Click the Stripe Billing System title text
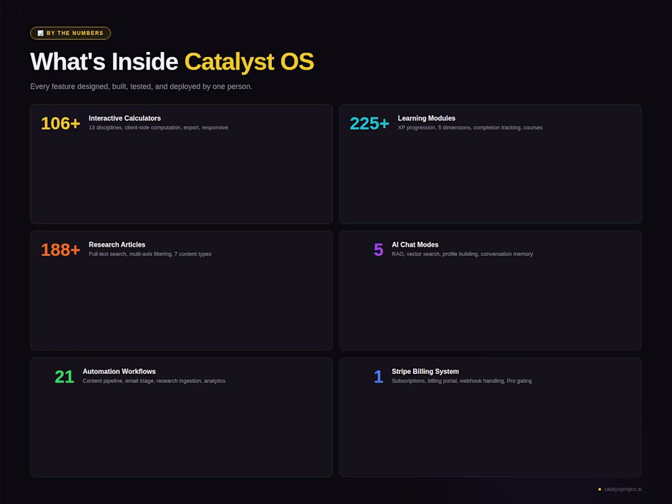The height and width of the screenshot is (504, 672). coord(425,371)
